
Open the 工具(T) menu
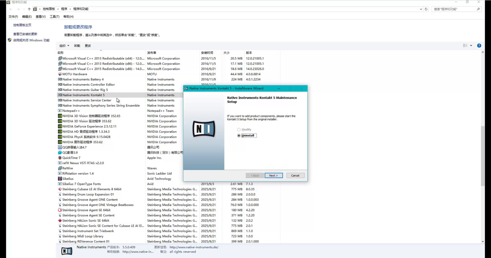click(x=54, y=17)
